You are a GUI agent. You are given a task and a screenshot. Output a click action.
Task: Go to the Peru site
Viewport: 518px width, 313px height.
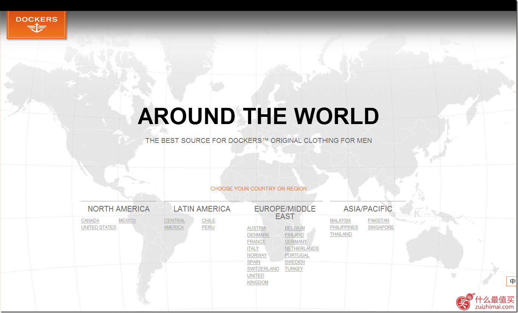[x=208, y=227]
